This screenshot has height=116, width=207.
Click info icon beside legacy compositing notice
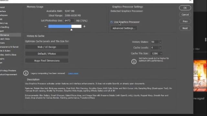click(26, 73)
